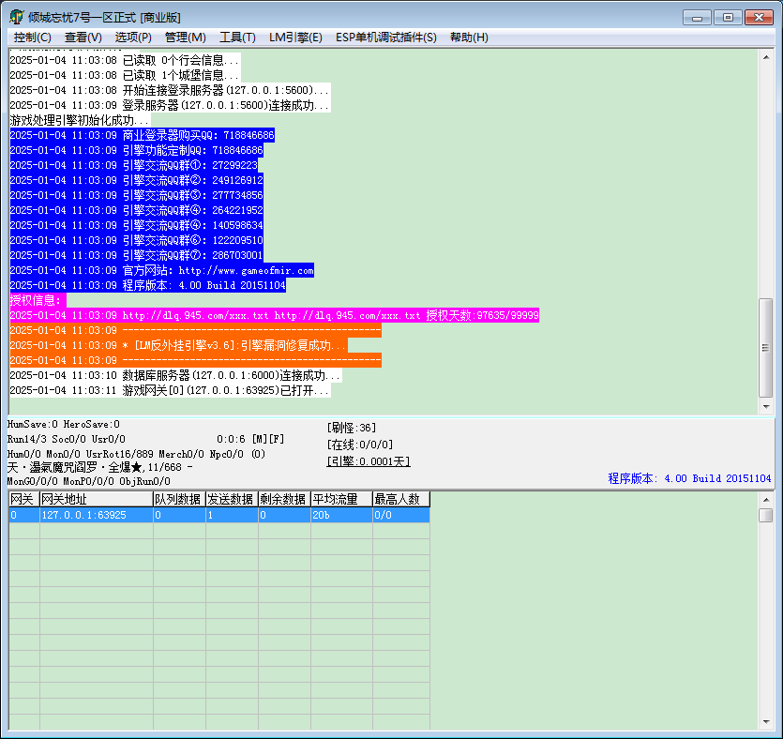Click the 引擎交流QQ群⑦: 286703001 line

(x=136, y=256)
